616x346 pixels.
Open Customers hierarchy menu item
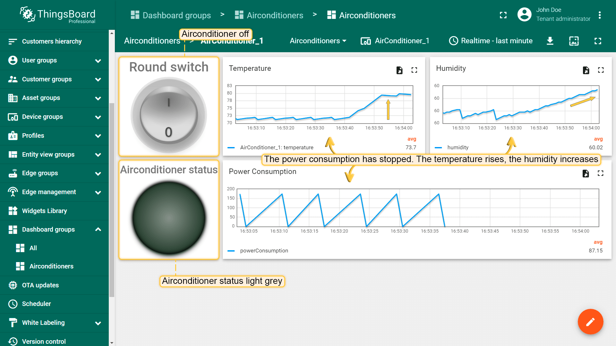[55, 41]
